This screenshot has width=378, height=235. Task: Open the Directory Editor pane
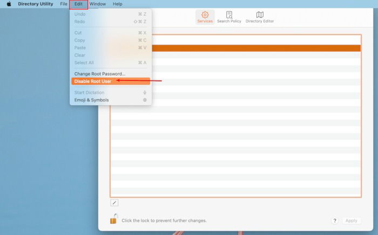(259, 17)
